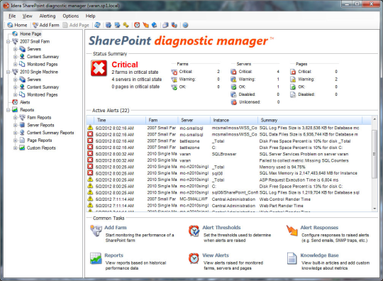Viewport: 383px width, 281px height.
Task: Click the orange arrow toolbar icon
Action: (146, 25)
